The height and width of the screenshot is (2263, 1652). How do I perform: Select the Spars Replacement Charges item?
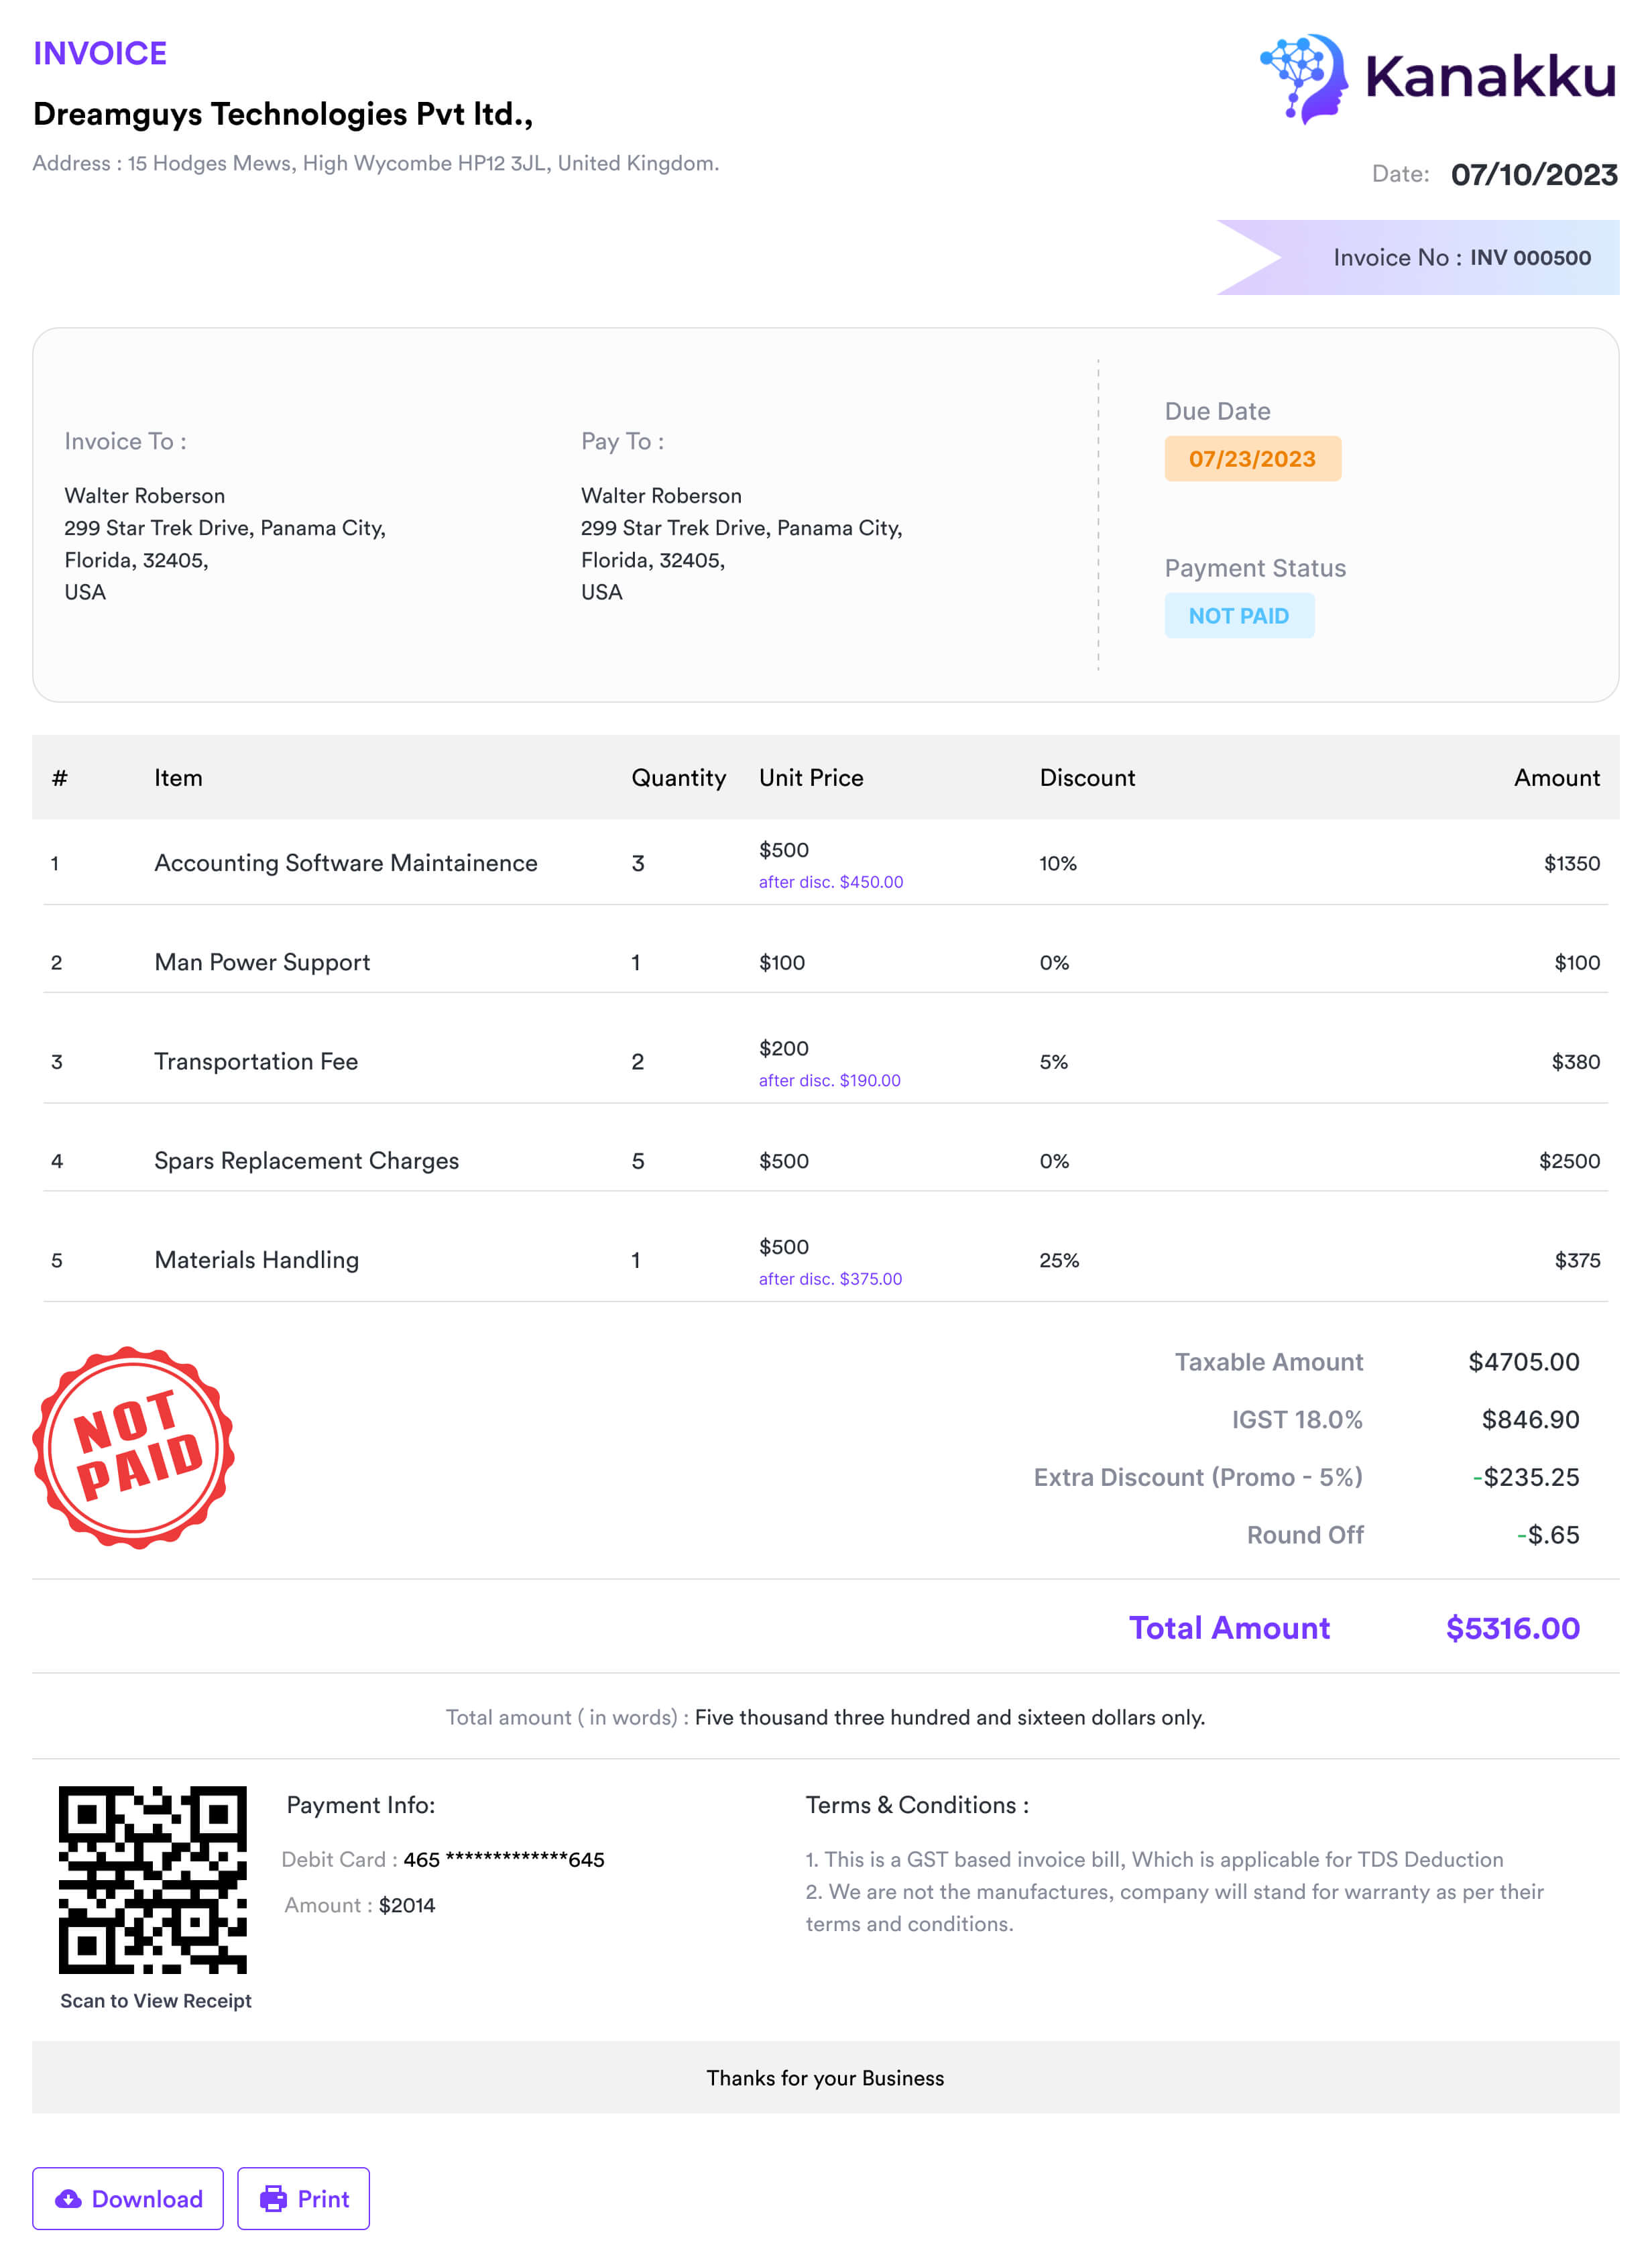click(306, 1160)
